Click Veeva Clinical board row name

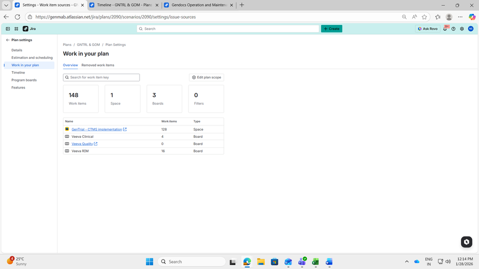tap(82, 136)
